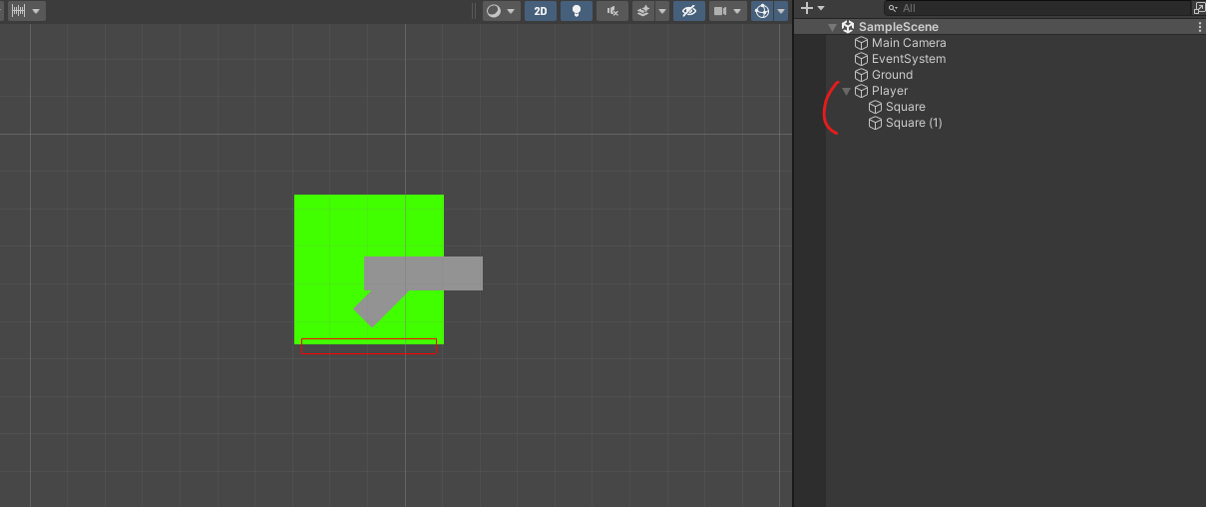Toggle hidden objects visibility eye
Image resolution: width=1206 pixels, height=507 pixels.
688,11
